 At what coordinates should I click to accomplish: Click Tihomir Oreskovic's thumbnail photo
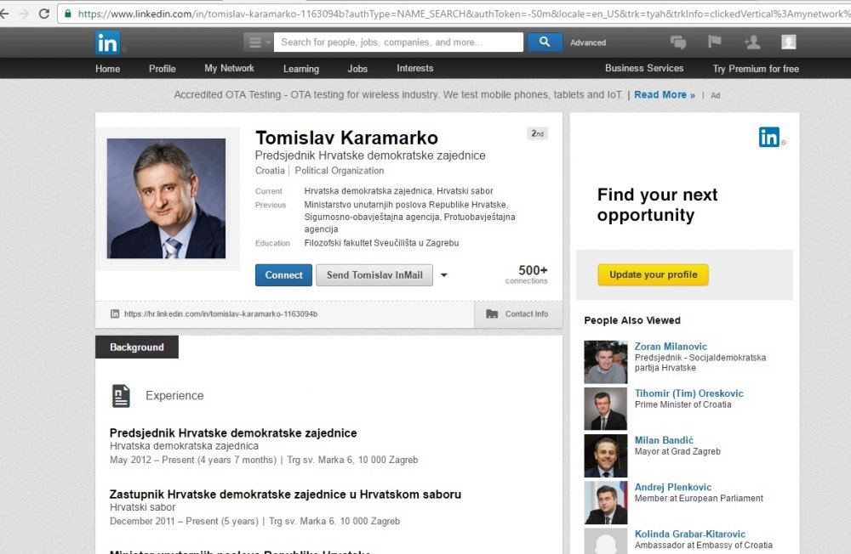(606, 409)
